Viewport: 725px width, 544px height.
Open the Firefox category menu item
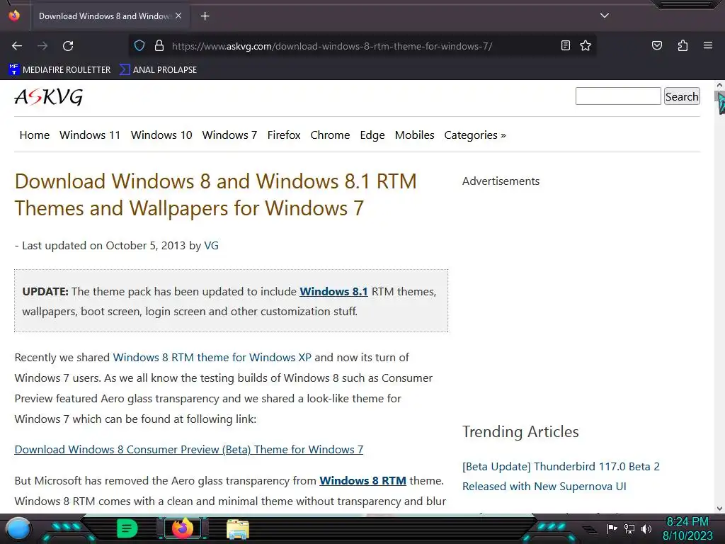(284, 135)
